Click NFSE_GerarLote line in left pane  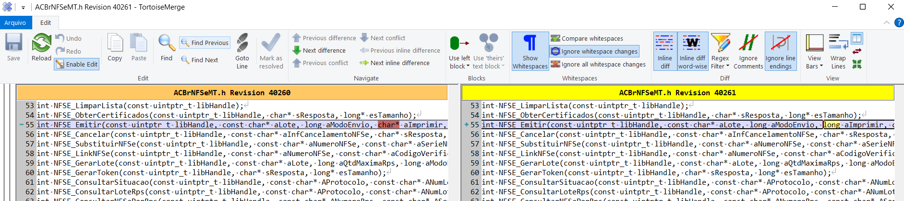pos(242,163)
